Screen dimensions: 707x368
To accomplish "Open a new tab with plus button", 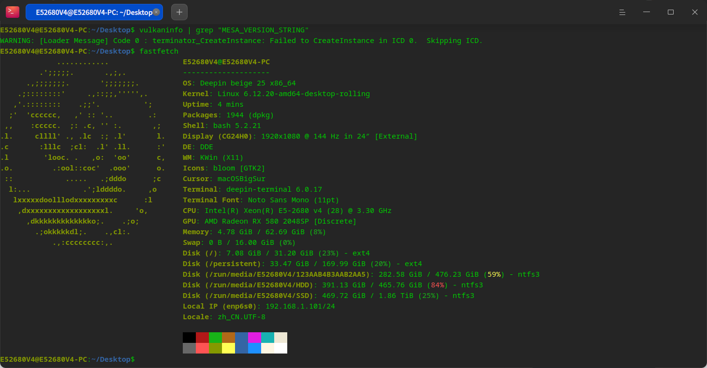I will [179, 12].
